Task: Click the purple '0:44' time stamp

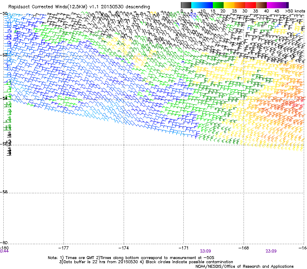Action: coord(4,251)
